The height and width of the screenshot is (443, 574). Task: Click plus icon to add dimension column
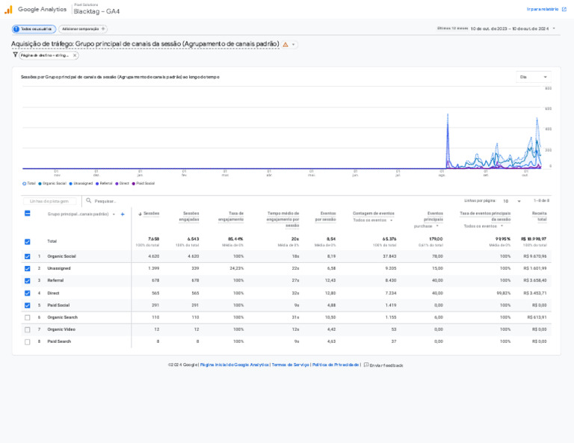[x=123, y=214]
